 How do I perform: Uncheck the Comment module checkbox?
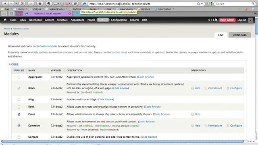point(19,126)
